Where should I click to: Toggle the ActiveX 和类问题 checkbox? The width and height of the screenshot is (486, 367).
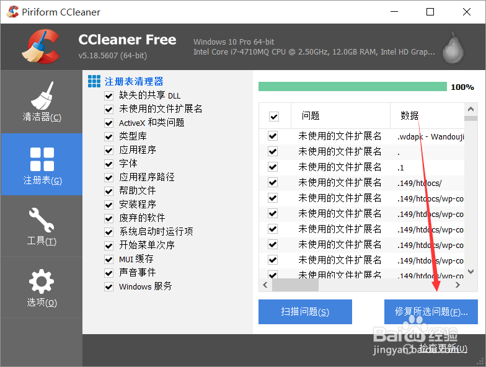(109, 123)
